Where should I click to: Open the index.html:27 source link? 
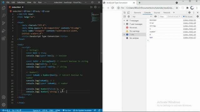(x=189, y=38)
